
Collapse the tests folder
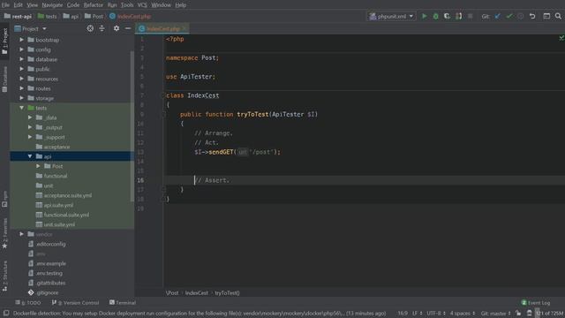pos(21,108)
